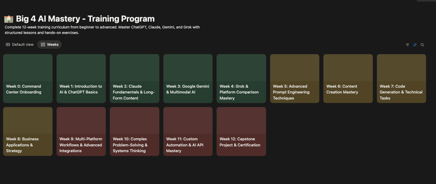Open Week 8: Business Applications card
This screenshot has height=184, width=436.
click(28, 131)
